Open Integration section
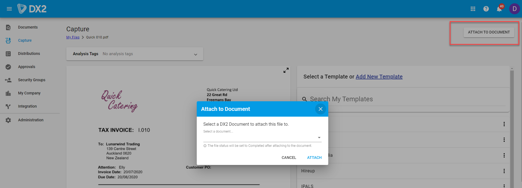 click(x=27, y=106)
